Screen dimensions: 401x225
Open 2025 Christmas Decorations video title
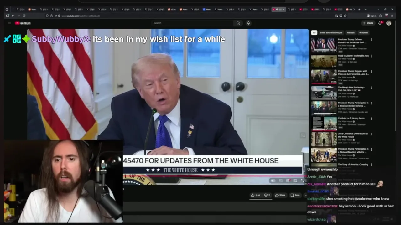pos(353,135)
